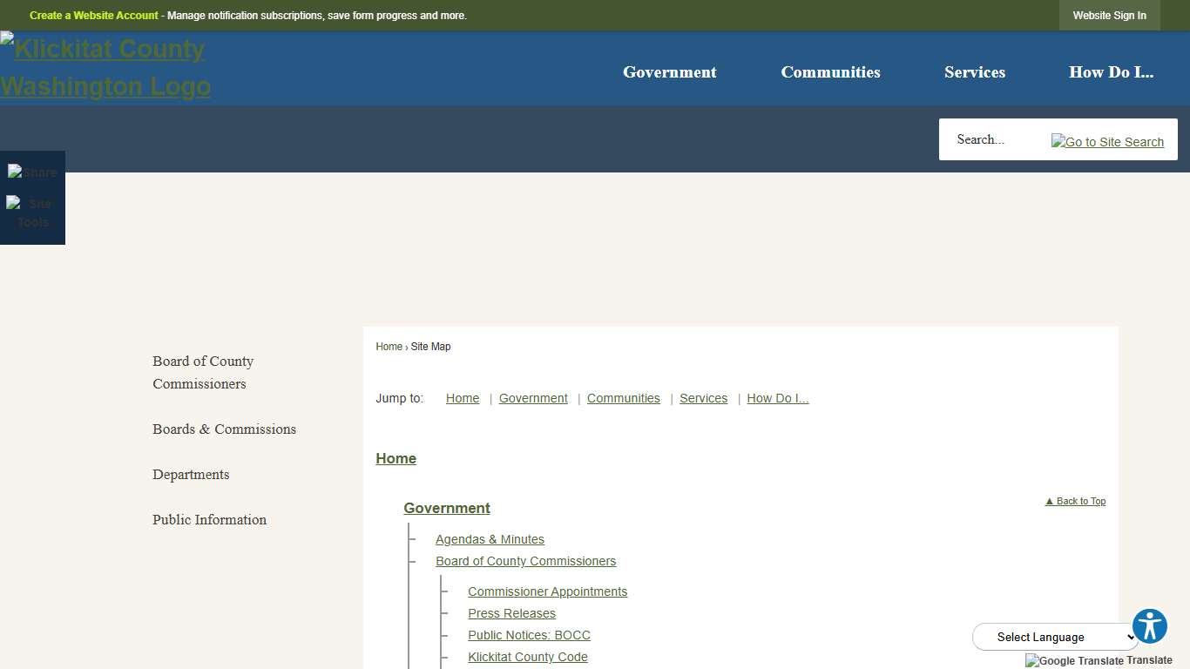
Task: Jump to Communities section link
Action: click(x=623, y=398)
